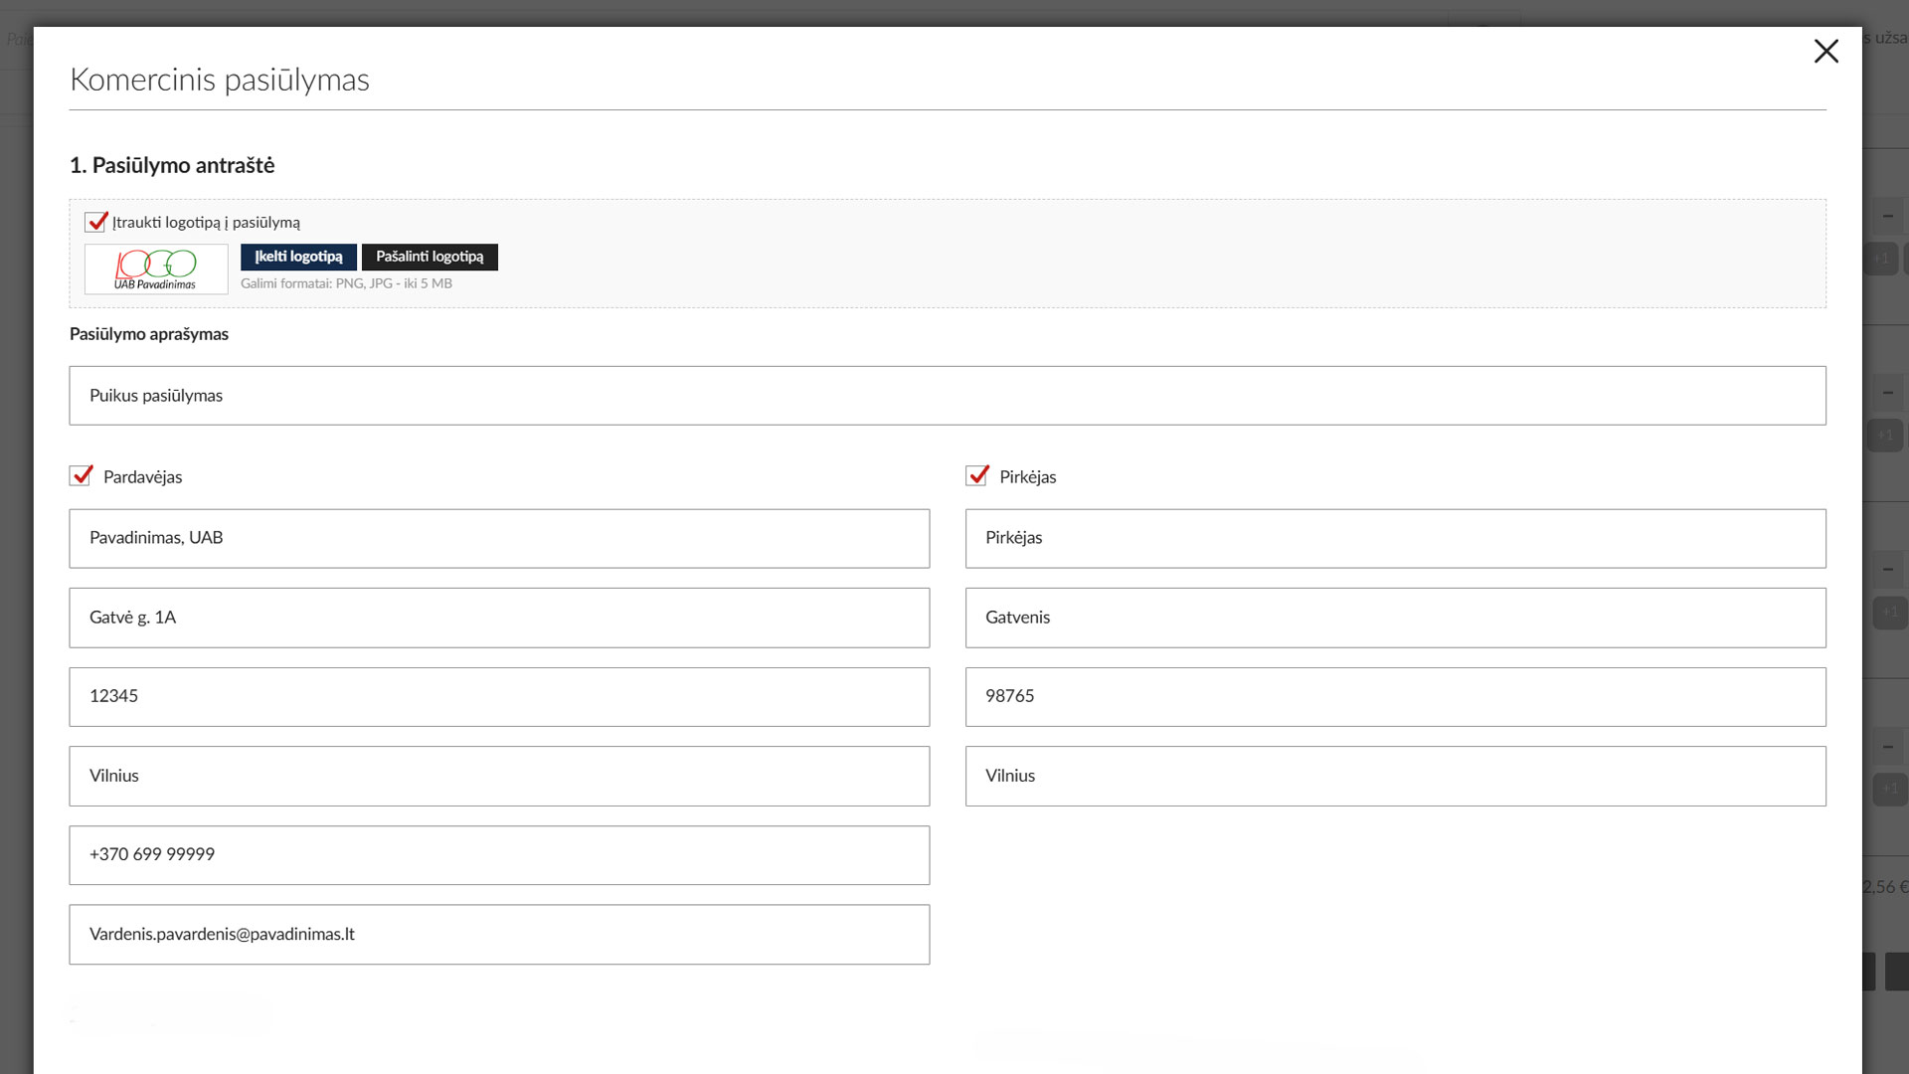This screenshot has height=1074, width=1909.
Task: Click the seller postal code 12345 field
Action: (x=499, y=696)
